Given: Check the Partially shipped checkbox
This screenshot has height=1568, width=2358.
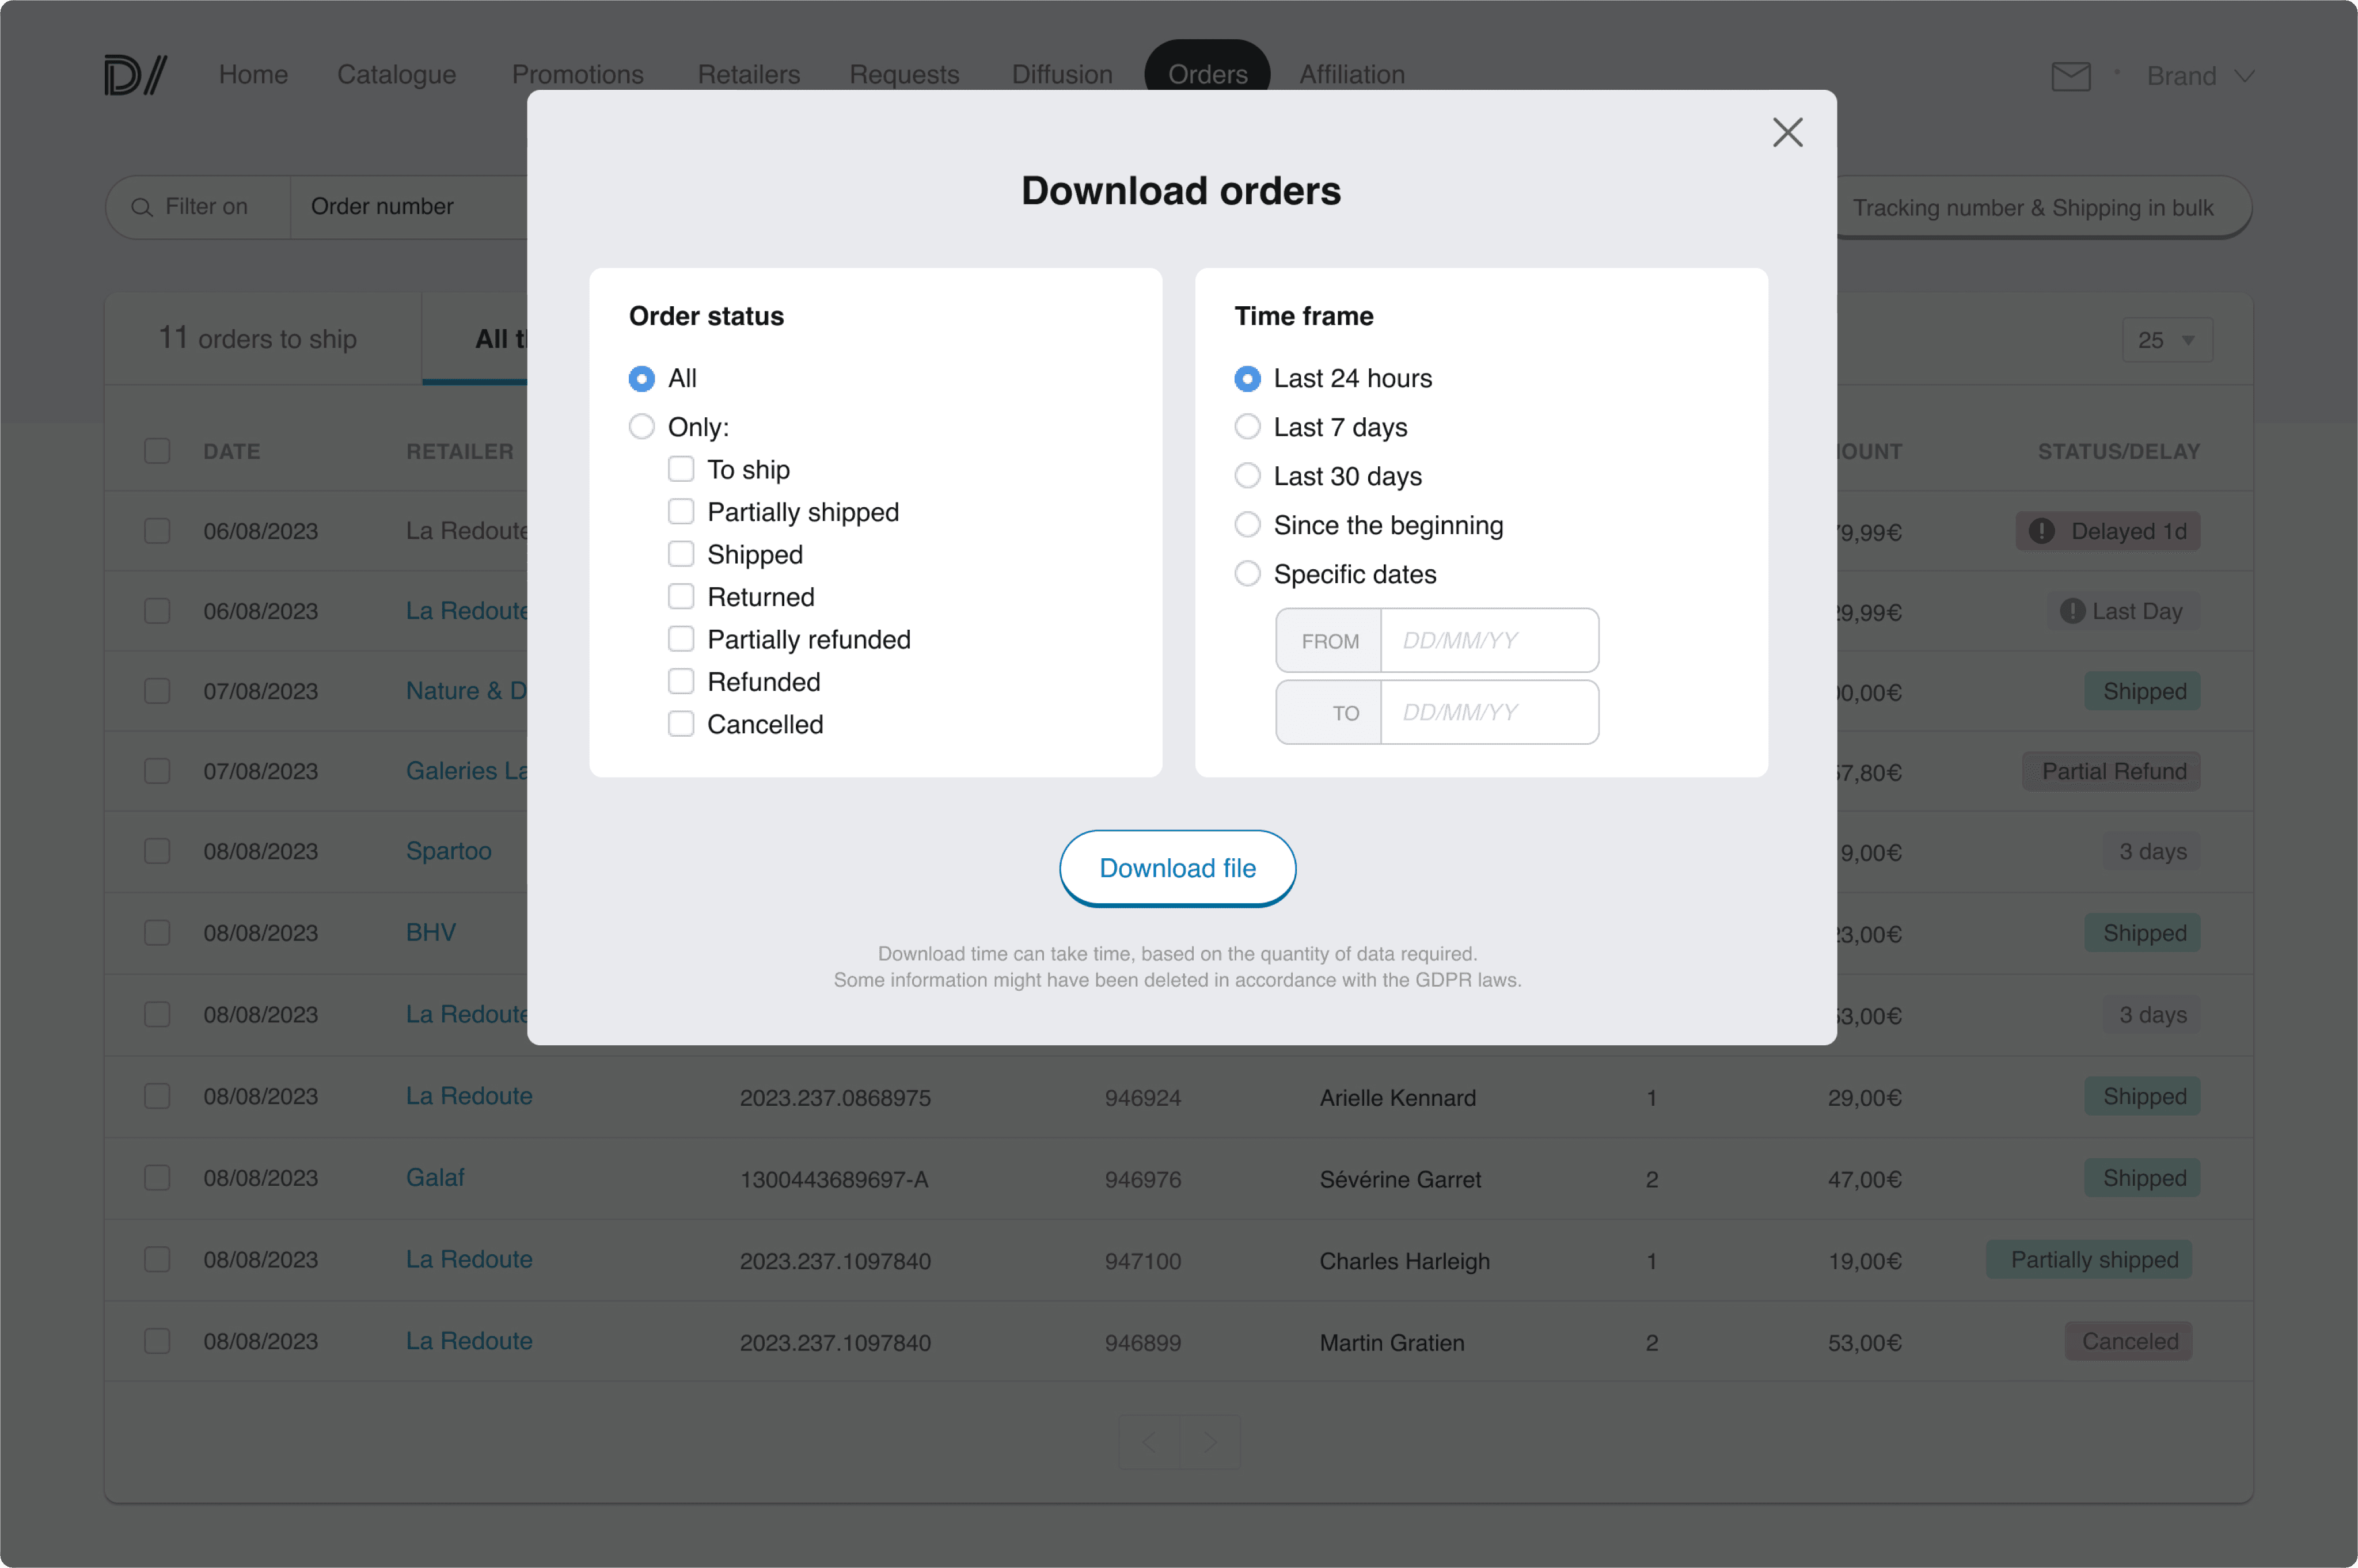Looking at the screenshot, I should pos(681,512).
